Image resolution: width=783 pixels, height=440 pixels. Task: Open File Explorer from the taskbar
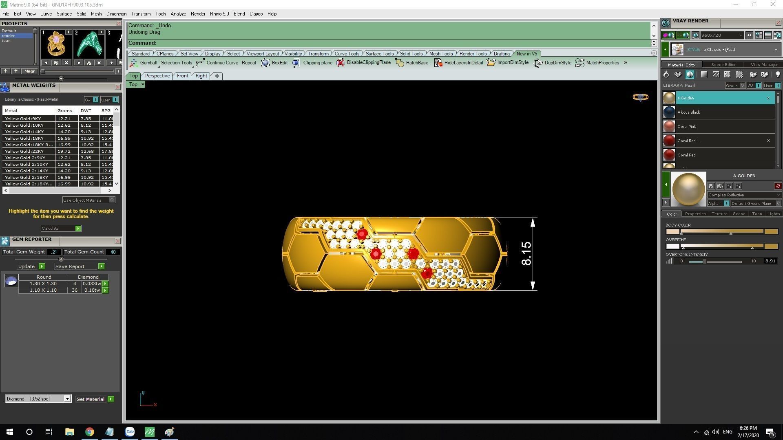(x=69, y=432)
